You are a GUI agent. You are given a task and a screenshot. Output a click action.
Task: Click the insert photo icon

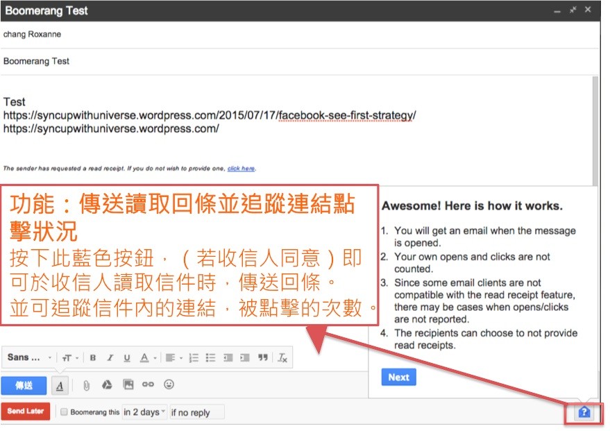coord(128,384)
